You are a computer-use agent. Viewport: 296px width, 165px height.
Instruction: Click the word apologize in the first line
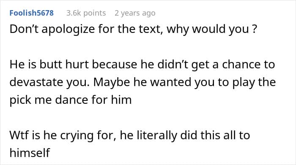(x=68, y=29)
